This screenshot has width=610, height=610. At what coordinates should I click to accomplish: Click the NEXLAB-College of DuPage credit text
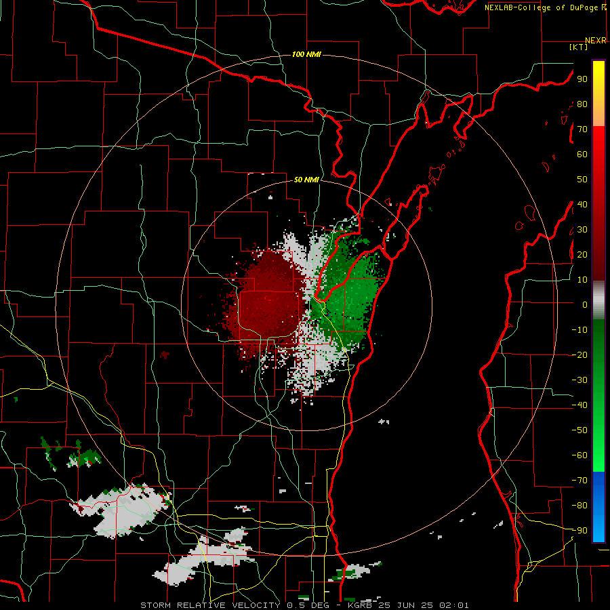coord(541,7)
